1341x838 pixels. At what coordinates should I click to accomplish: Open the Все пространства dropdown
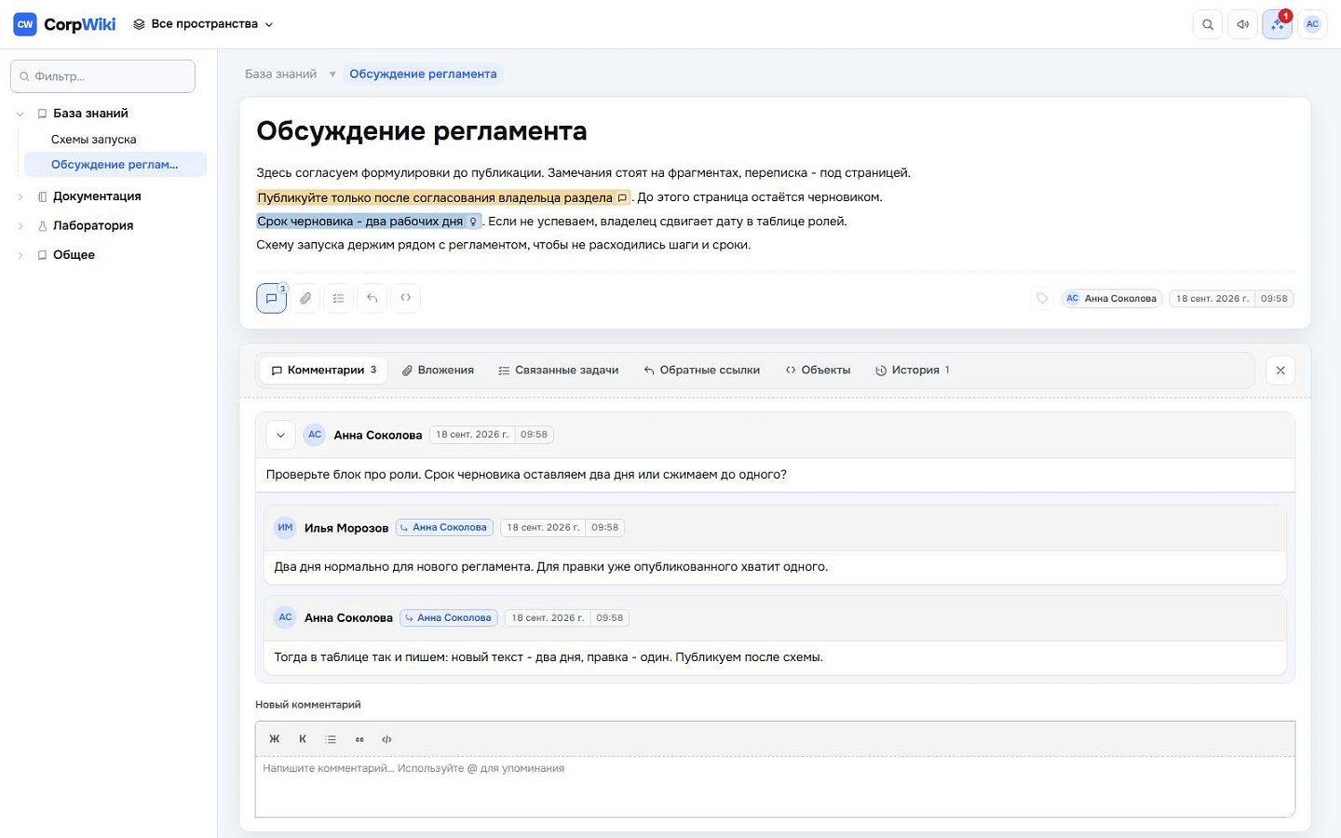203,24
